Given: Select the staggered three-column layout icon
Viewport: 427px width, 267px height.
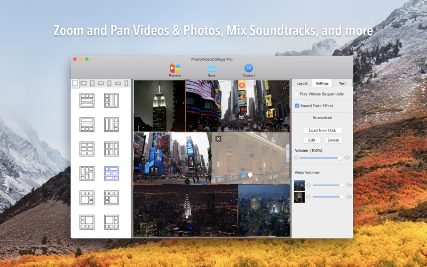Looking at the screenshot, I should pyautogui.click(x=87, y=174).
